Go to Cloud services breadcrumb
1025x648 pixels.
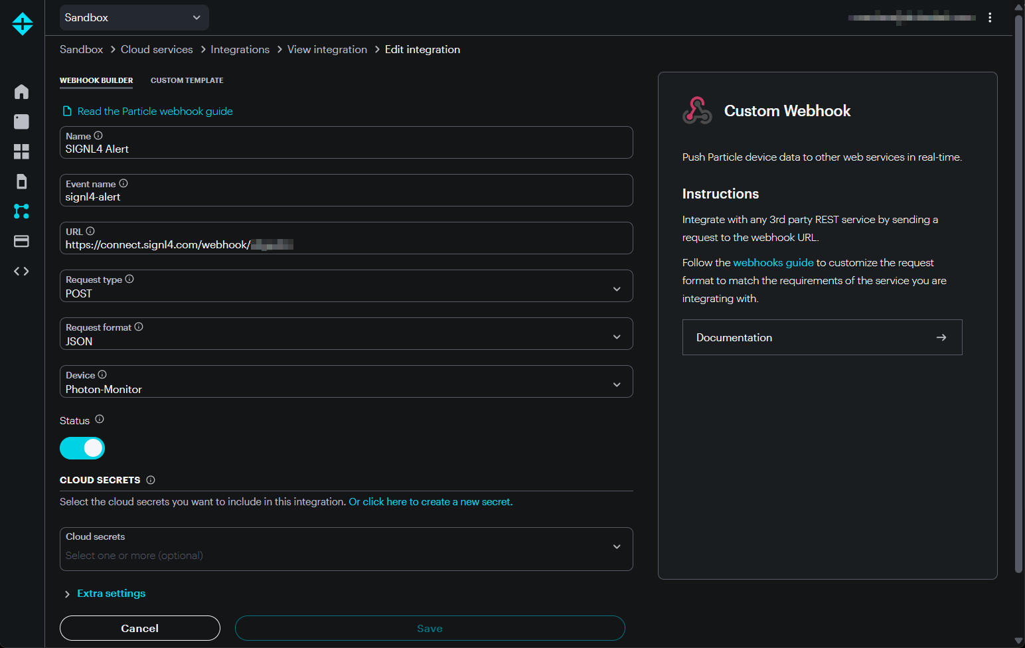point(157,50)
